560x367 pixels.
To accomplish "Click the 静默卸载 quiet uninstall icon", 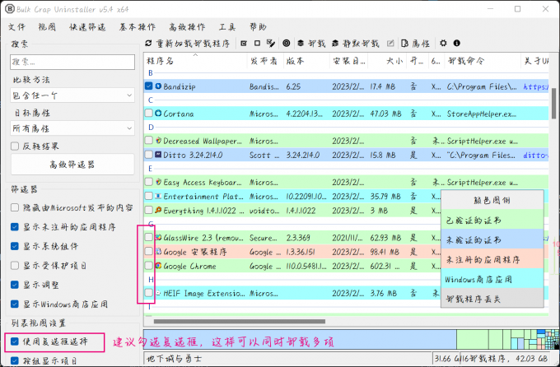I will coord(335,43).
